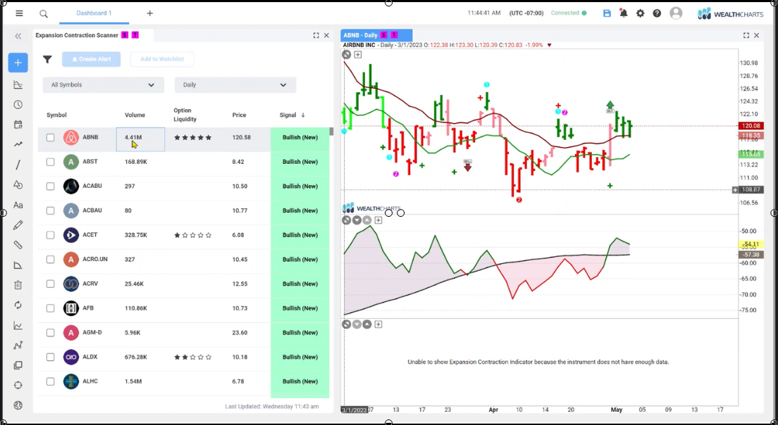
Task: Tick the ACABU row checkbox
Action: click(50, 186)
